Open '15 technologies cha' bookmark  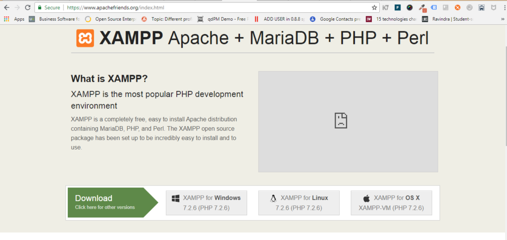coord(392,19)
